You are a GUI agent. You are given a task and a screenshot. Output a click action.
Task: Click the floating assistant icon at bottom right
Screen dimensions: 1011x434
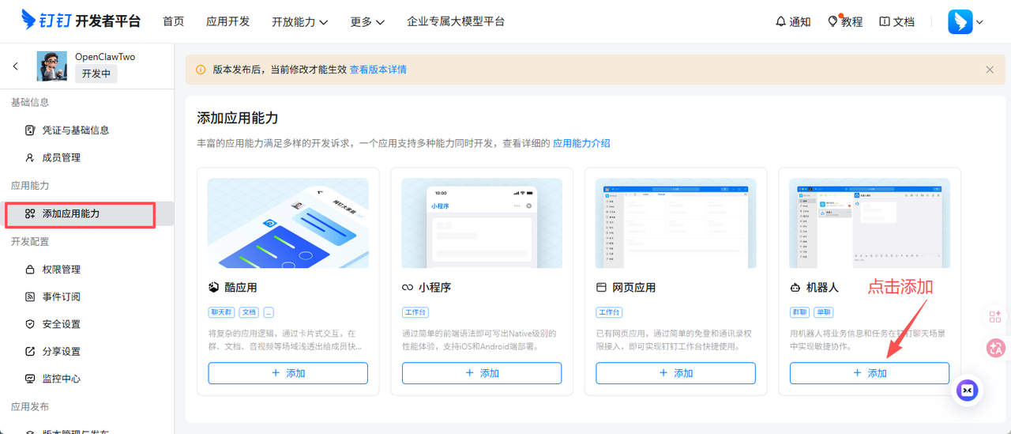tap(968, 391)
